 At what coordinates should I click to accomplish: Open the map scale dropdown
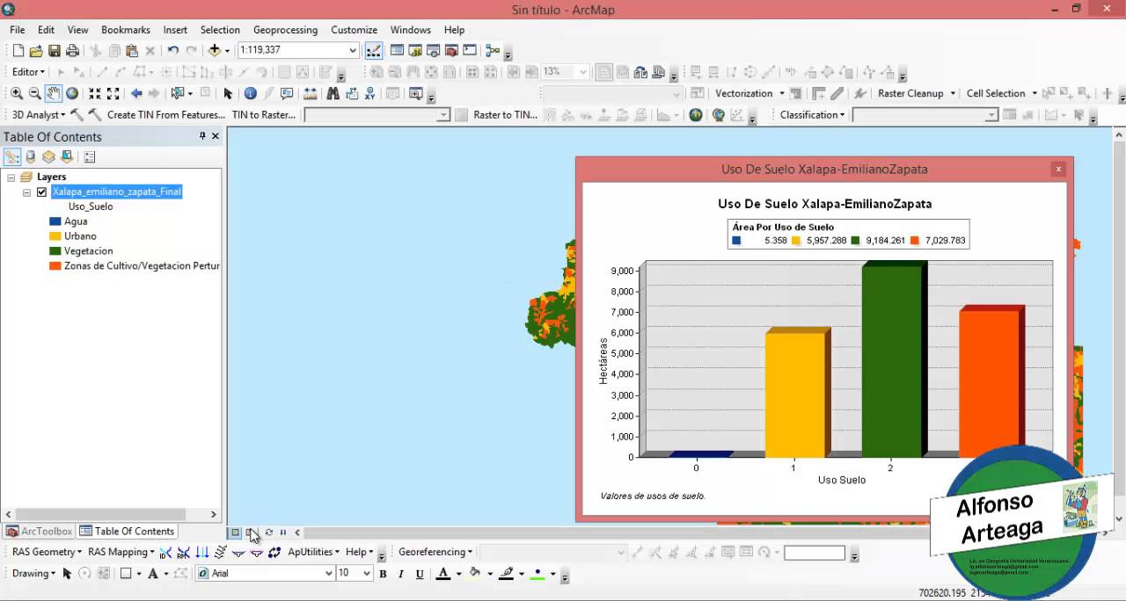click(353, 50)
